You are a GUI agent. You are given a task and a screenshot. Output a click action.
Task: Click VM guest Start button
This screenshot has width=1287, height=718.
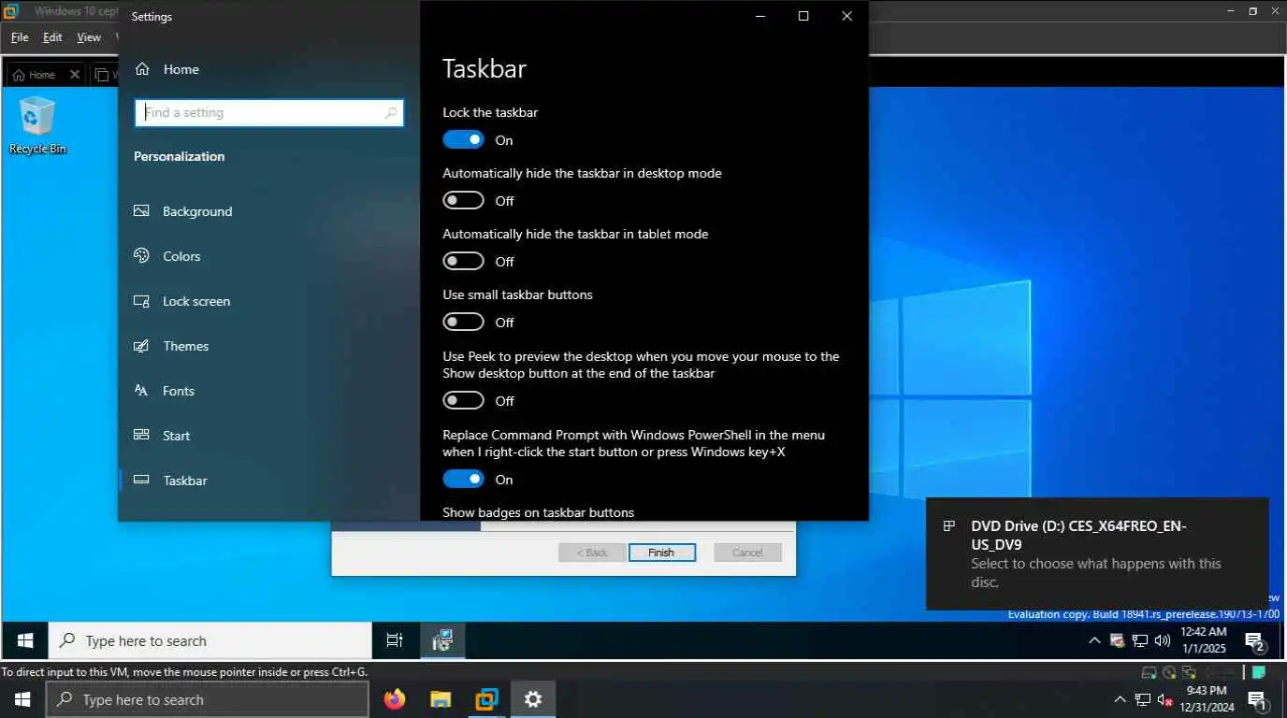point(25,640)
